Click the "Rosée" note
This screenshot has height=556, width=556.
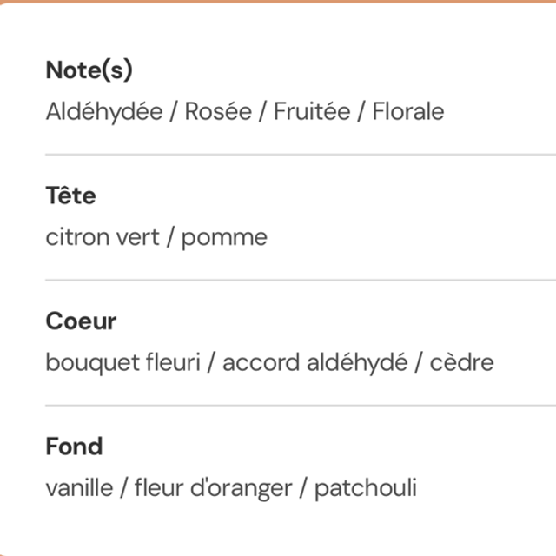pos(218,112)
